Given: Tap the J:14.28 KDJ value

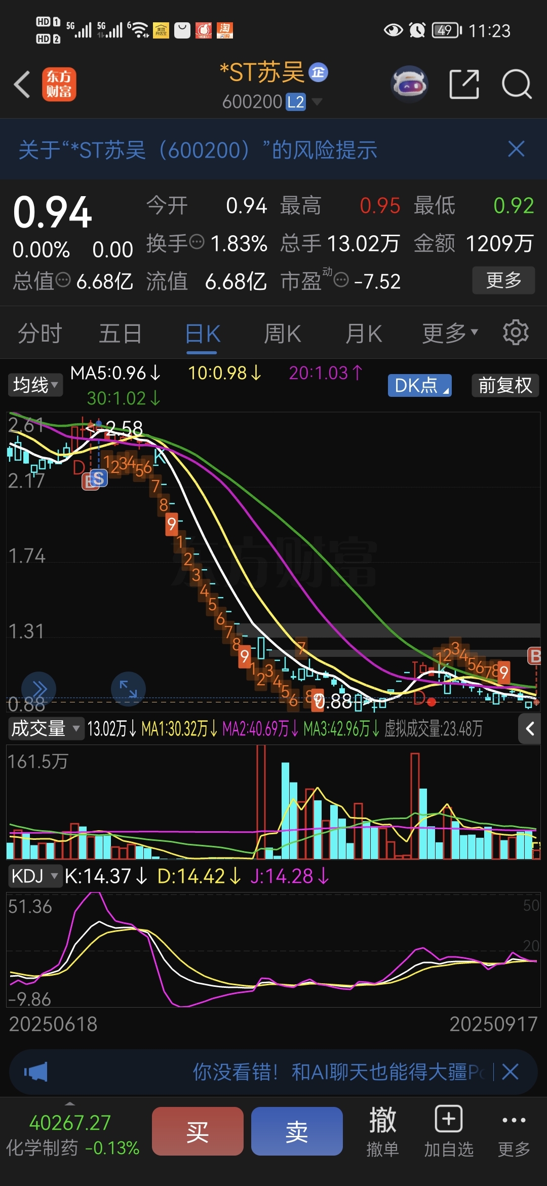Looking at the screenshot, I should point(290,876).
